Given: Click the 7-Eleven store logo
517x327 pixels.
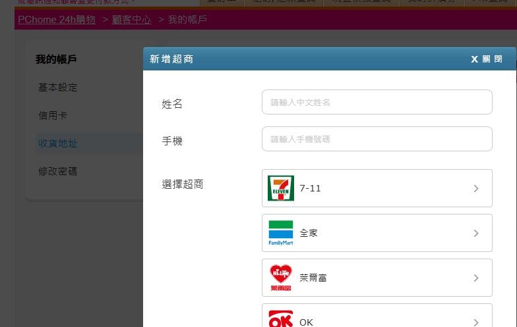Looking at the screenshot, I should [x=281, y=188].
